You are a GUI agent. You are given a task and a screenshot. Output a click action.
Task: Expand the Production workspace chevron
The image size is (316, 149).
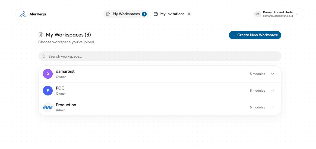[x=273, y=107]
